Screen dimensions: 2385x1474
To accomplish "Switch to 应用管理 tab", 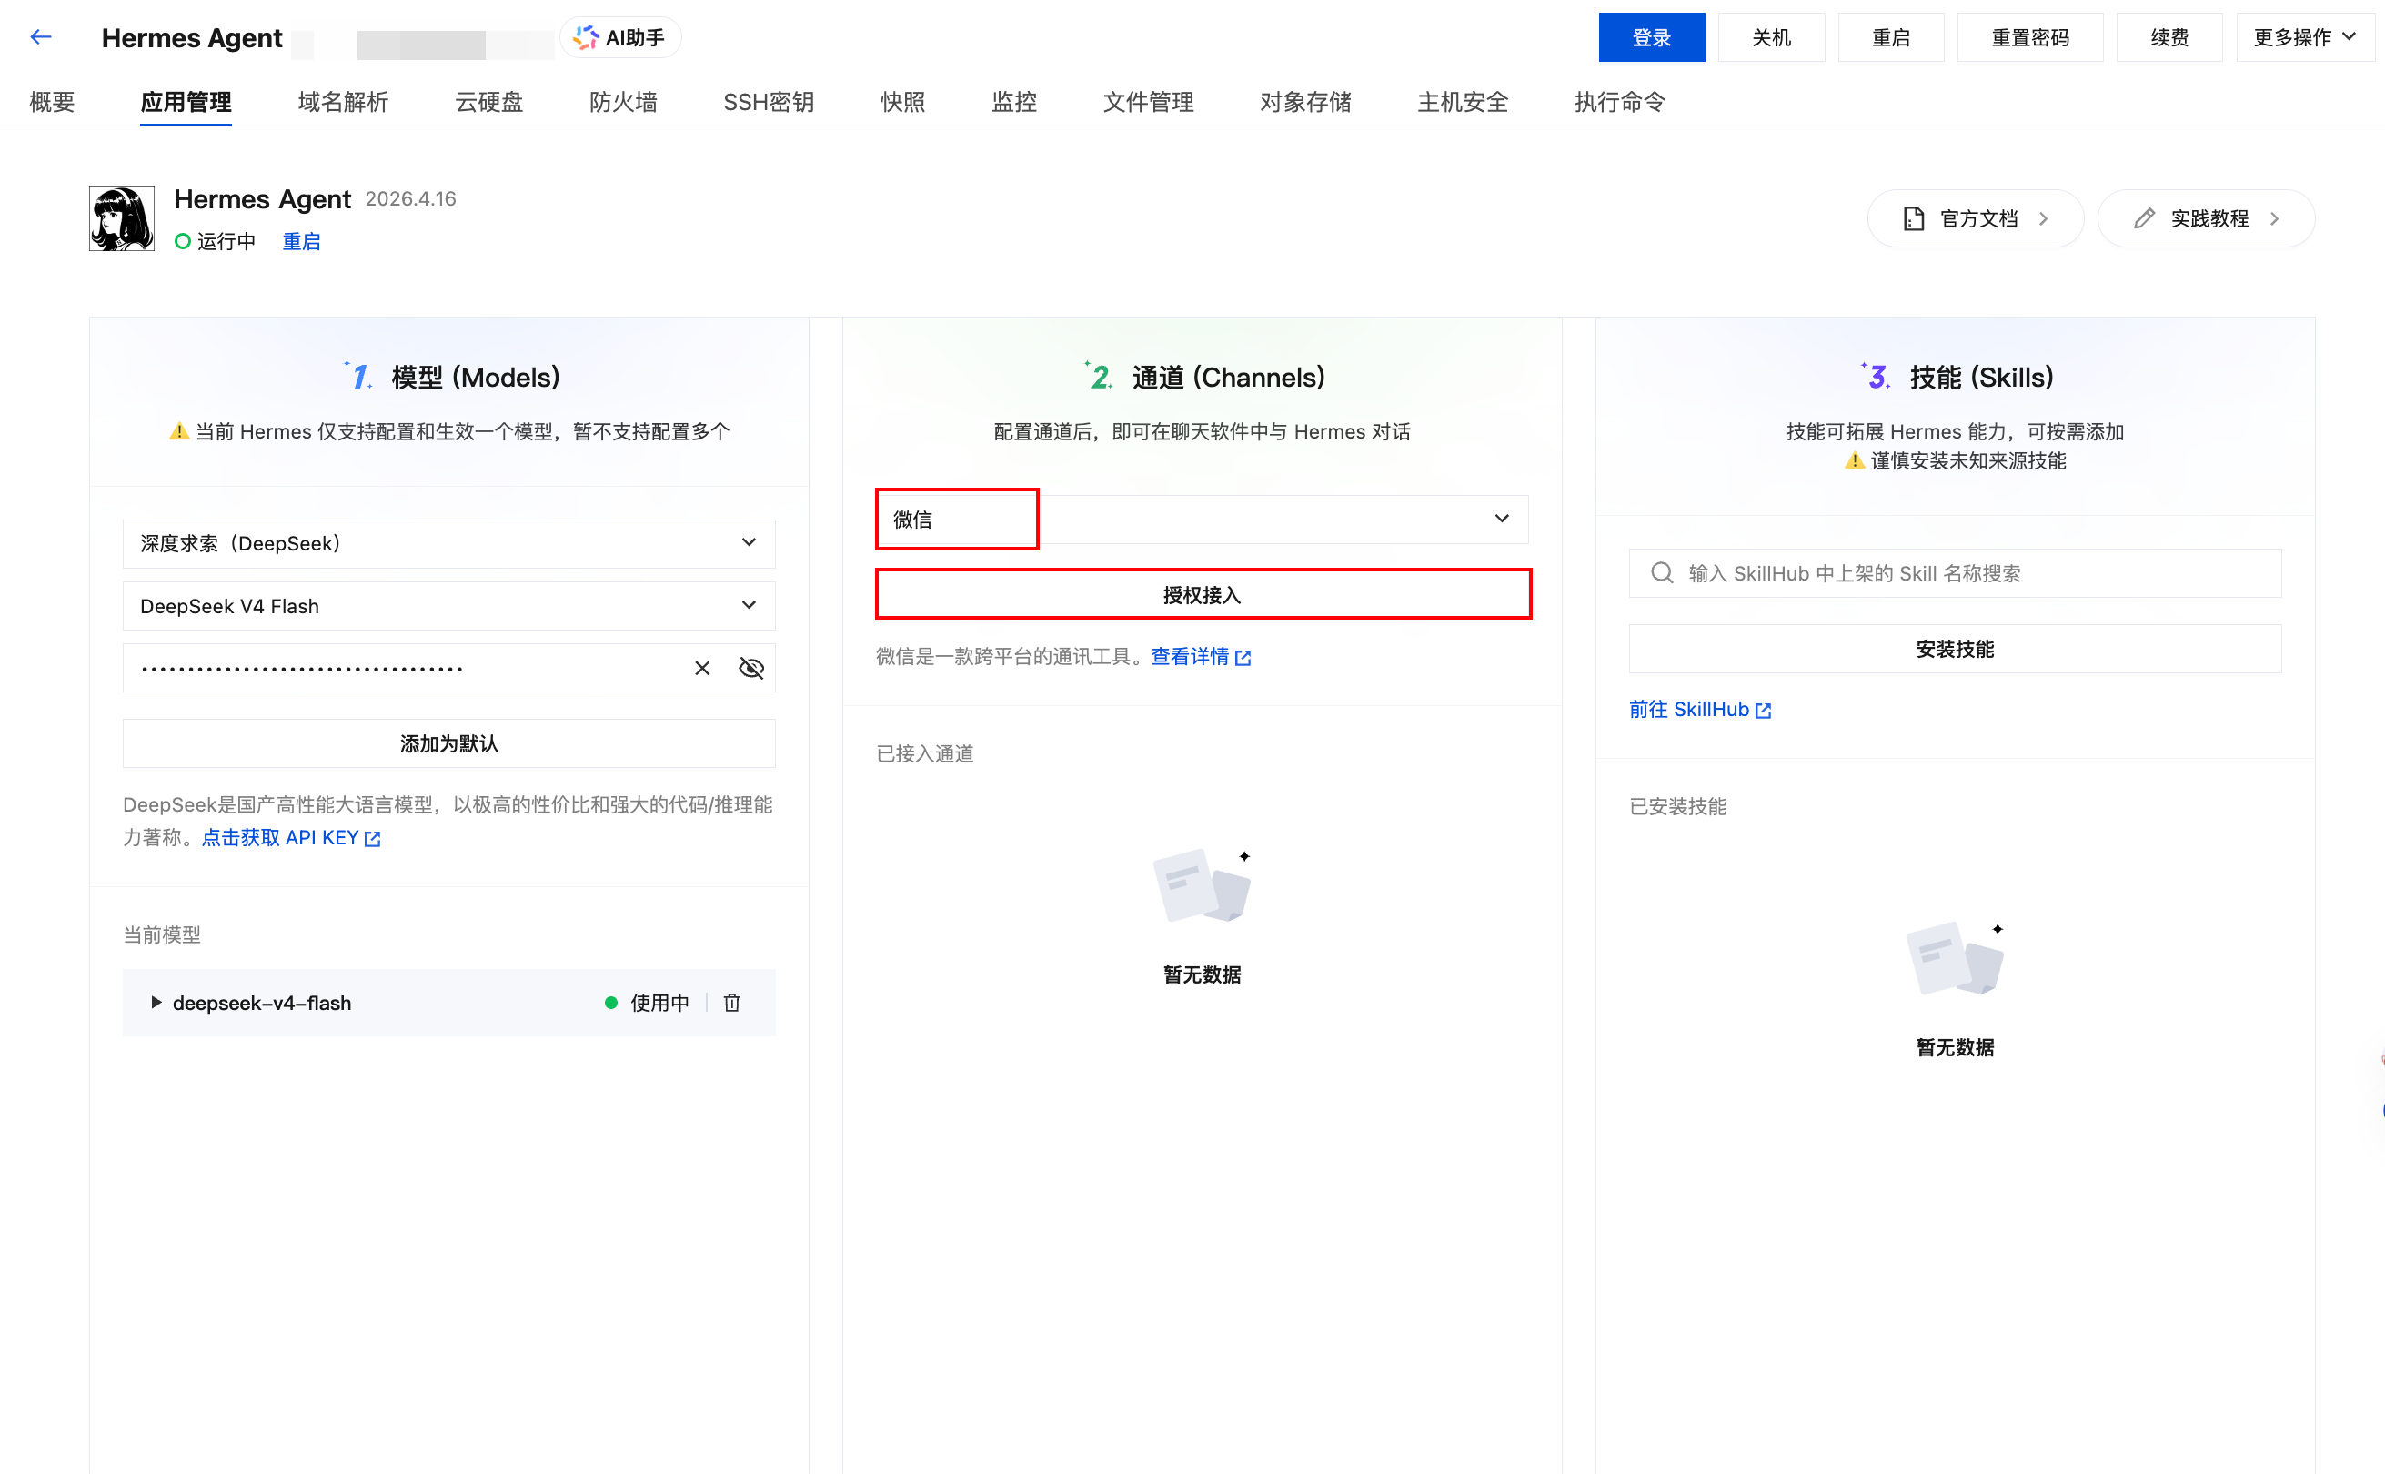I will (186, 101).
